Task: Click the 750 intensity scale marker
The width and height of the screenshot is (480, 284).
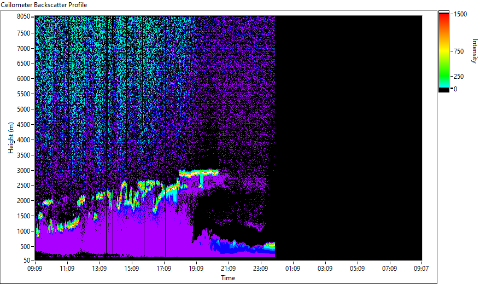Action: click(x=459, y=51)
